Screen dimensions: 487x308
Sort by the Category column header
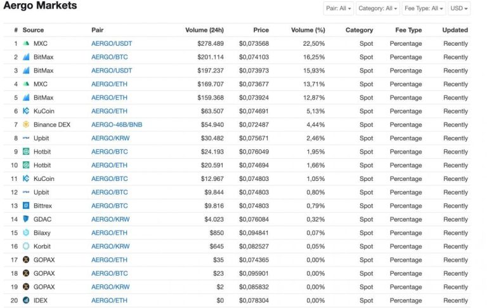coord(359,30)
